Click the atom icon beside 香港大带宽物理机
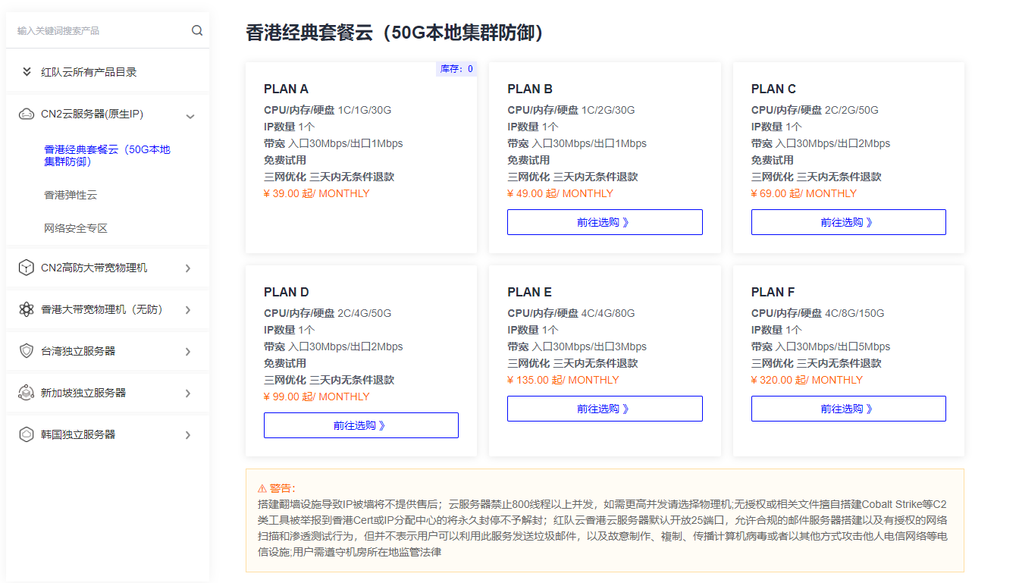This screenshot has width=1019, height=583. click(27, 309)
